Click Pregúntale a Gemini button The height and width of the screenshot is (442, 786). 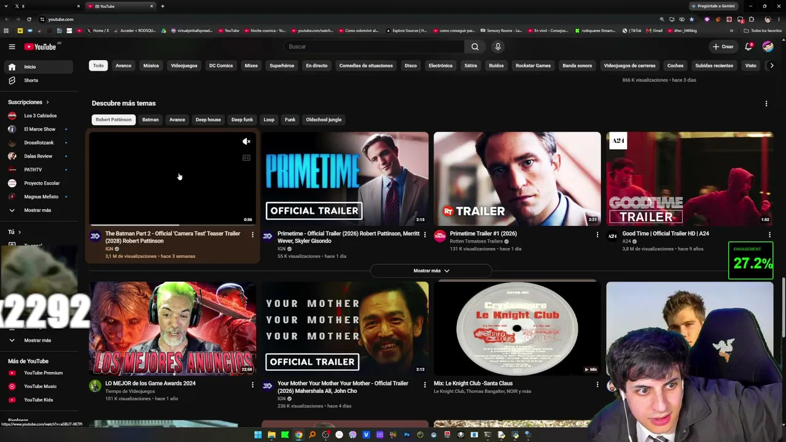[x=714, y=6]
